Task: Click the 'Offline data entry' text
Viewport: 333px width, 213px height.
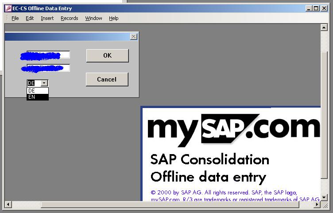Action: 208,177
